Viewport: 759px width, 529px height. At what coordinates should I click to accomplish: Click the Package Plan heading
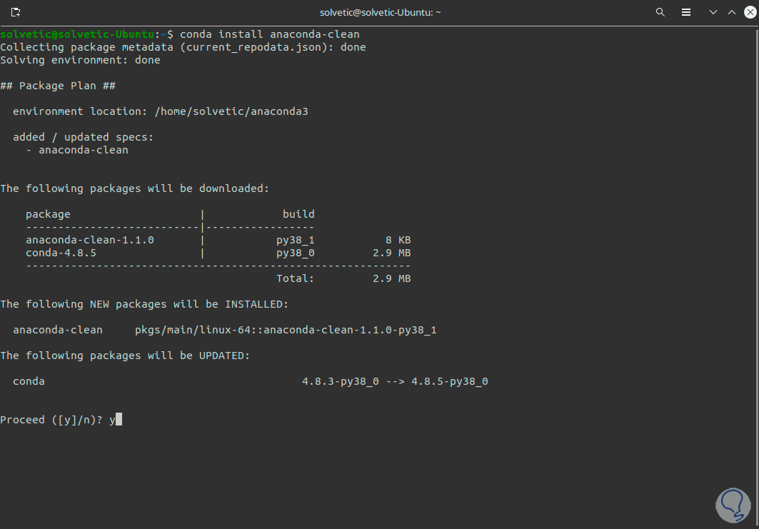[58, 86]
